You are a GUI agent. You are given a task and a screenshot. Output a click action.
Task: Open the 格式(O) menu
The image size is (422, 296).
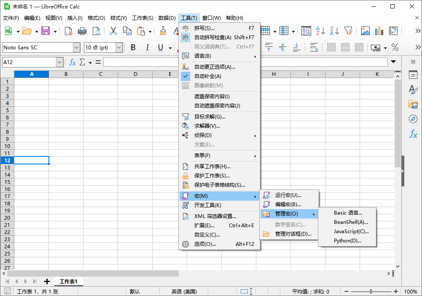click(x=97, y=18)
